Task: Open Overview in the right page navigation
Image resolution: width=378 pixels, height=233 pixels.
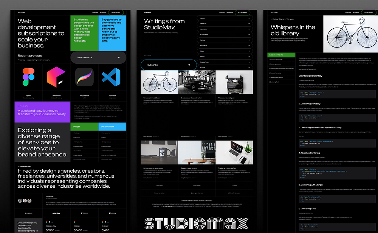Action: tap(348, 12)
